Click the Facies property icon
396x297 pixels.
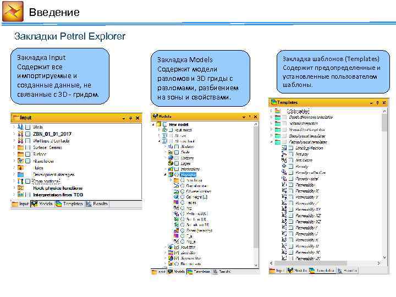(x=176, y=202)
